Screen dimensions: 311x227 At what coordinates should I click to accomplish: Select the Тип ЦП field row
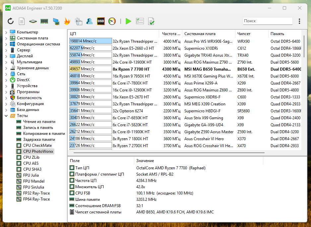[x=166, y=168]
